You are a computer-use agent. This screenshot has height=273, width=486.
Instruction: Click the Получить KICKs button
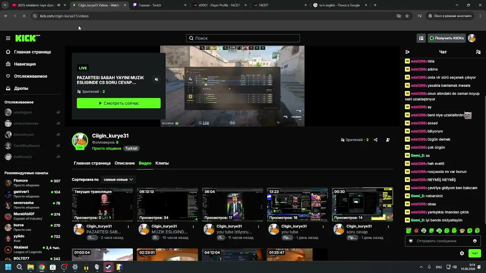point(447,38)
